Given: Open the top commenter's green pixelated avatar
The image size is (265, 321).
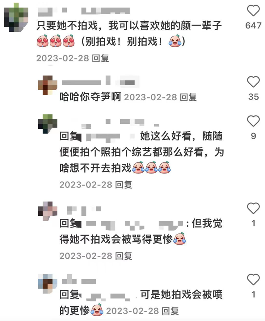Looking at the screenshot, I should (16, 18).
